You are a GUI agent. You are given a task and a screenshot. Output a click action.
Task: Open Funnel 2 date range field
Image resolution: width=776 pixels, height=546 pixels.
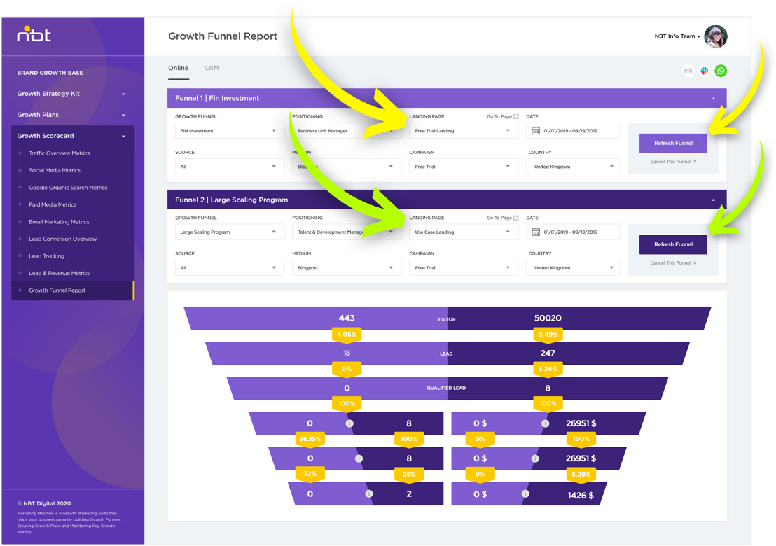(573, 232)
